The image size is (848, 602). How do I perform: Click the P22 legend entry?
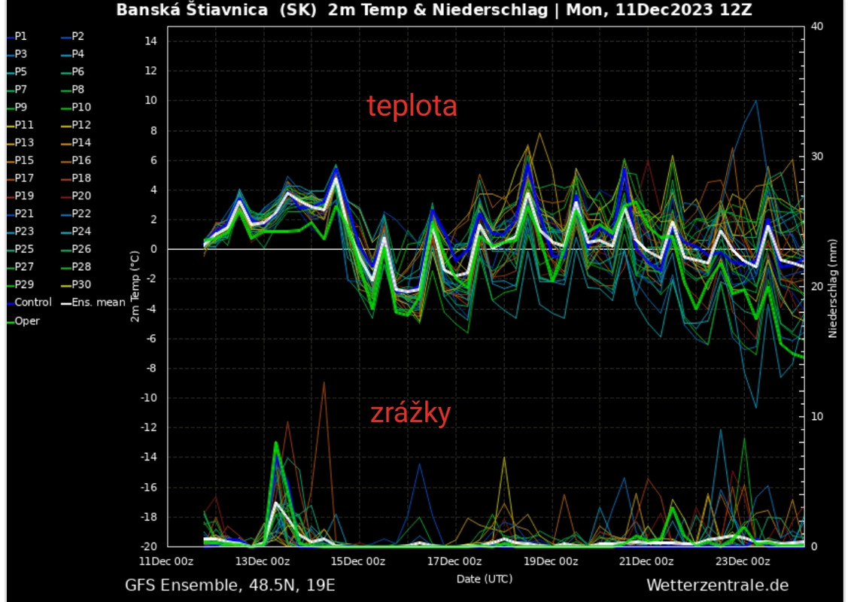point(76,214)
